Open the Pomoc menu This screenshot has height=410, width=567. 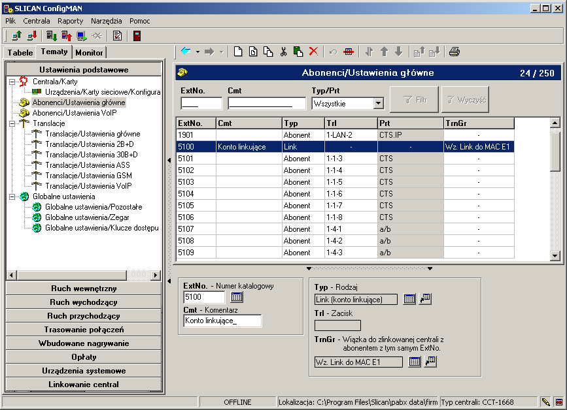click(139, 21)
